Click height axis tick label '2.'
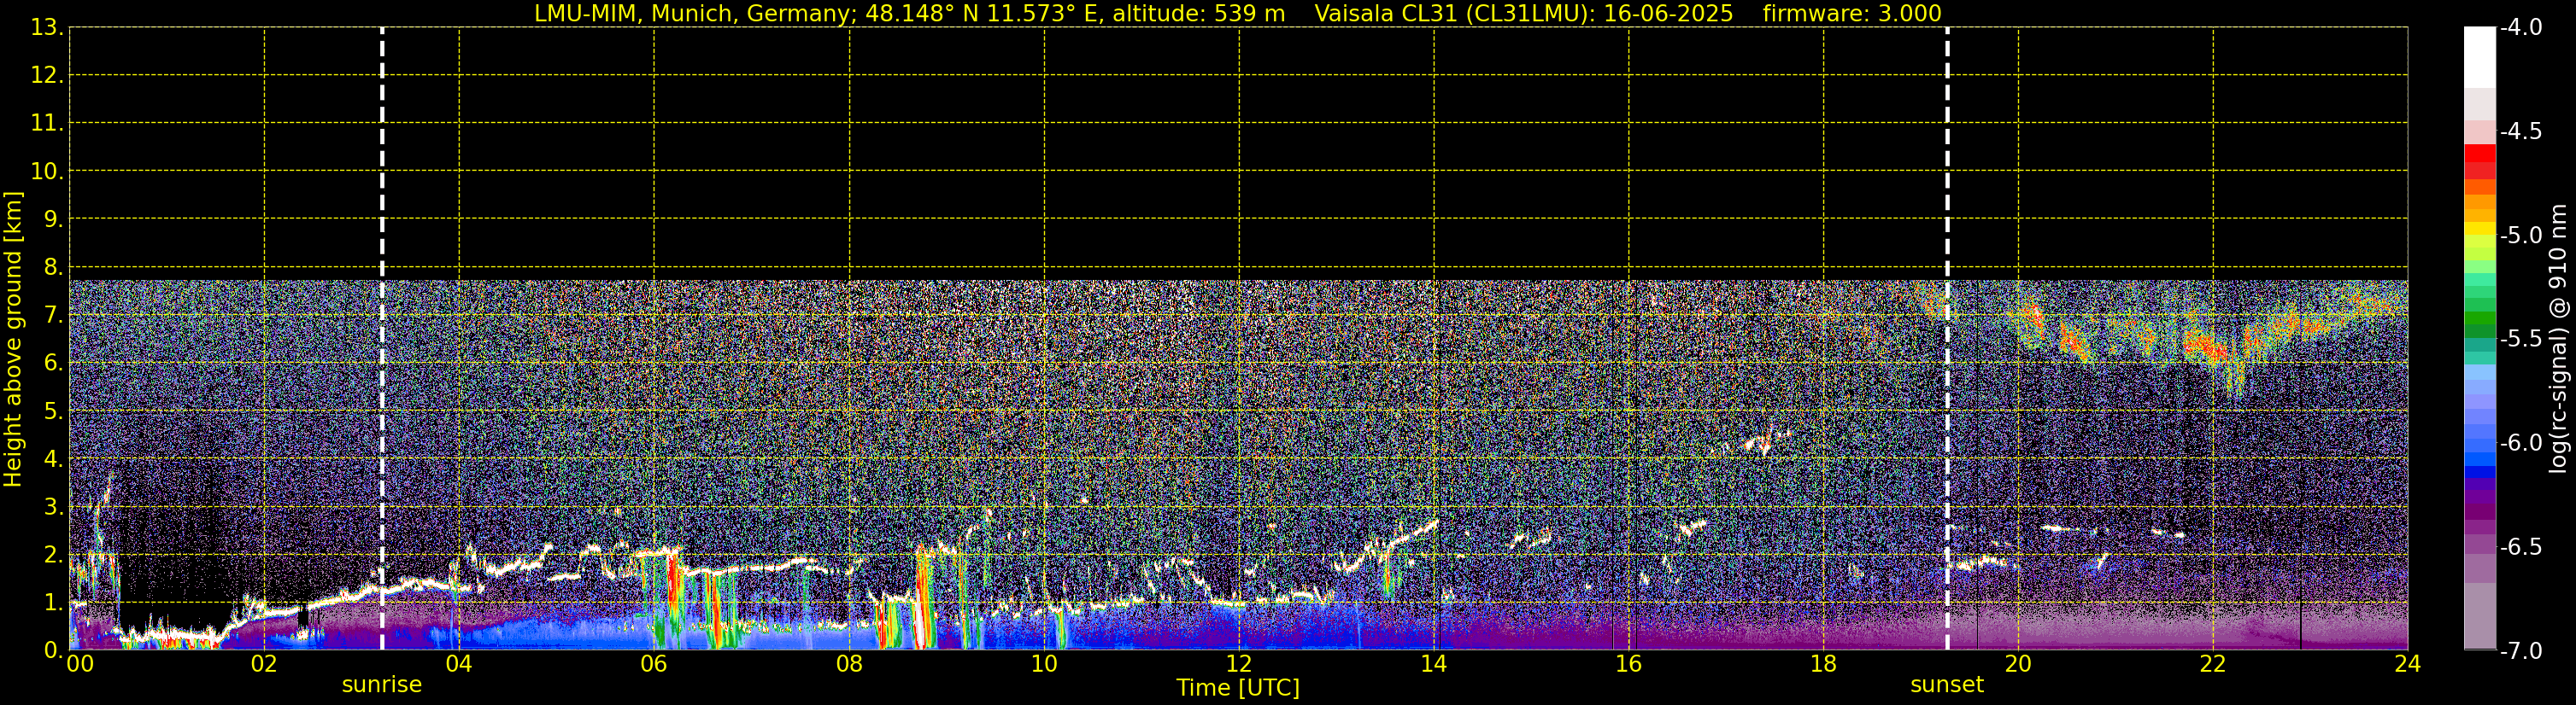The image size is (2576, 705). 53,556
